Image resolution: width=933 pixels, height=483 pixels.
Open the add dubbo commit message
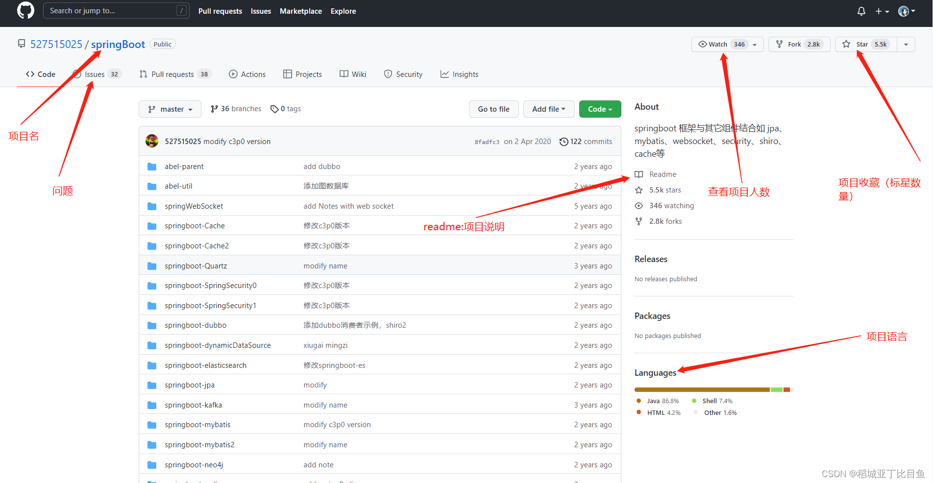coord(322,167)
